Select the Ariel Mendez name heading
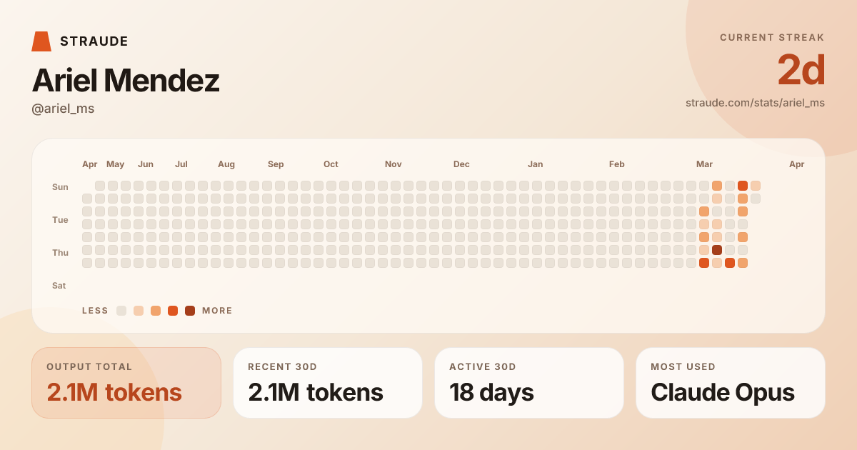 click(126, 81)
